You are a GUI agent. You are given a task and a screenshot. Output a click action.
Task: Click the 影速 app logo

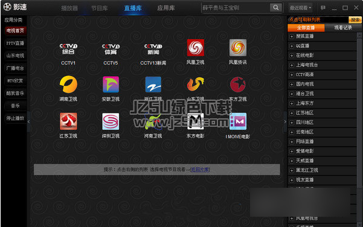(x=15, y=7)
